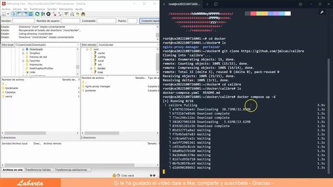Refresh the file and folder lists
333x187 pixels.
tap(37, 14)
